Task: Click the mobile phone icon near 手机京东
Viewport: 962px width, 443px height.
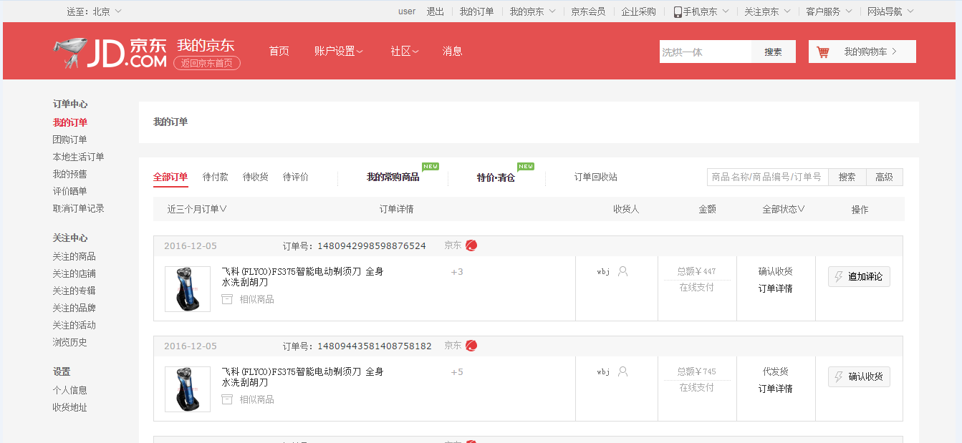Action: [678, 11]
